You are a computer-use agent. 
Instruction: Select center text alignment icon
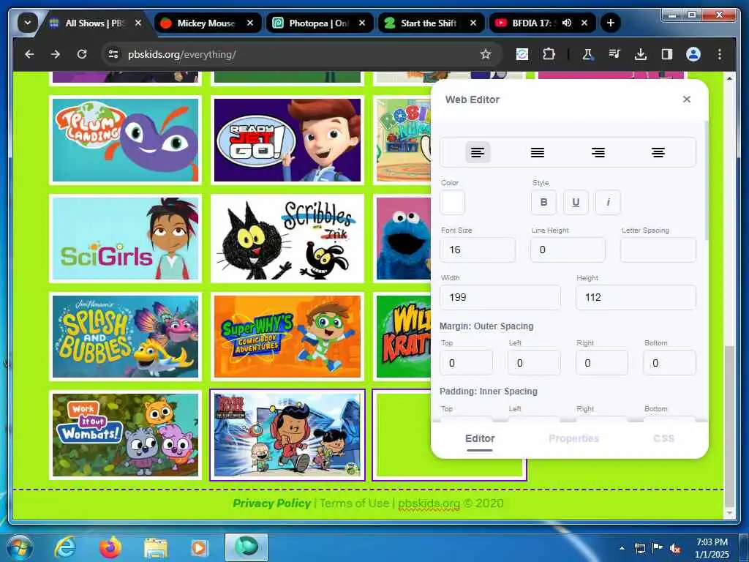[658, 152]
